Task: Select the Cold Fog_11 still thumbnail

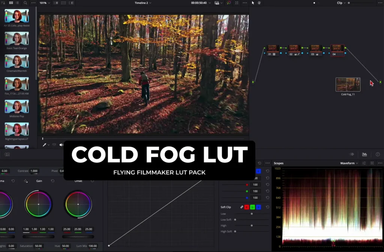Action: [x=348, y=83]
